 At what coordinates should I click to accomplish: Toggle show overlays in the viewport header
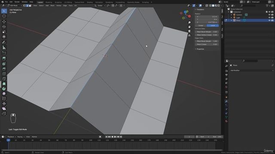200,6
